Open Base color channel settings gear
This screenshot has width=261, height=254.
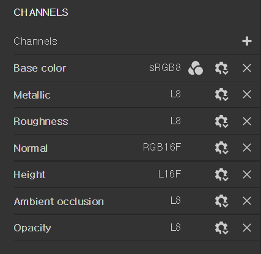pos(221,68)
